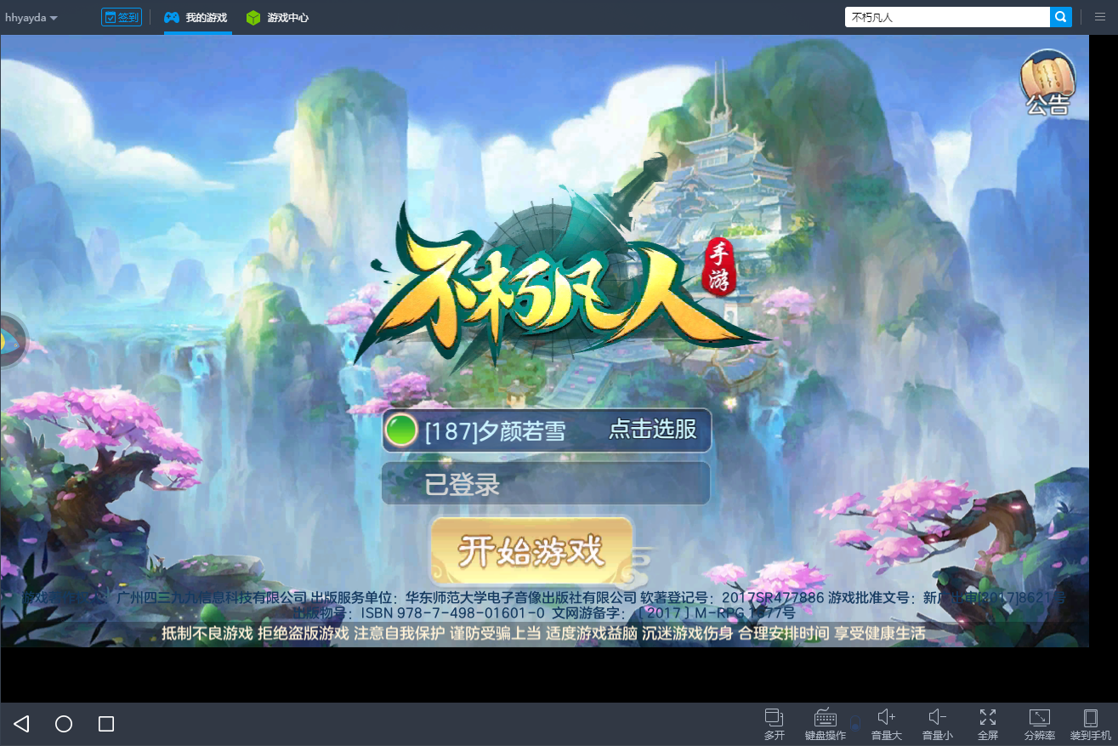The height and width of the screenshot is (746, 1118).
Task: Tap the Android back triangle button
Action: pyautogui.click(x=22, y=724)
